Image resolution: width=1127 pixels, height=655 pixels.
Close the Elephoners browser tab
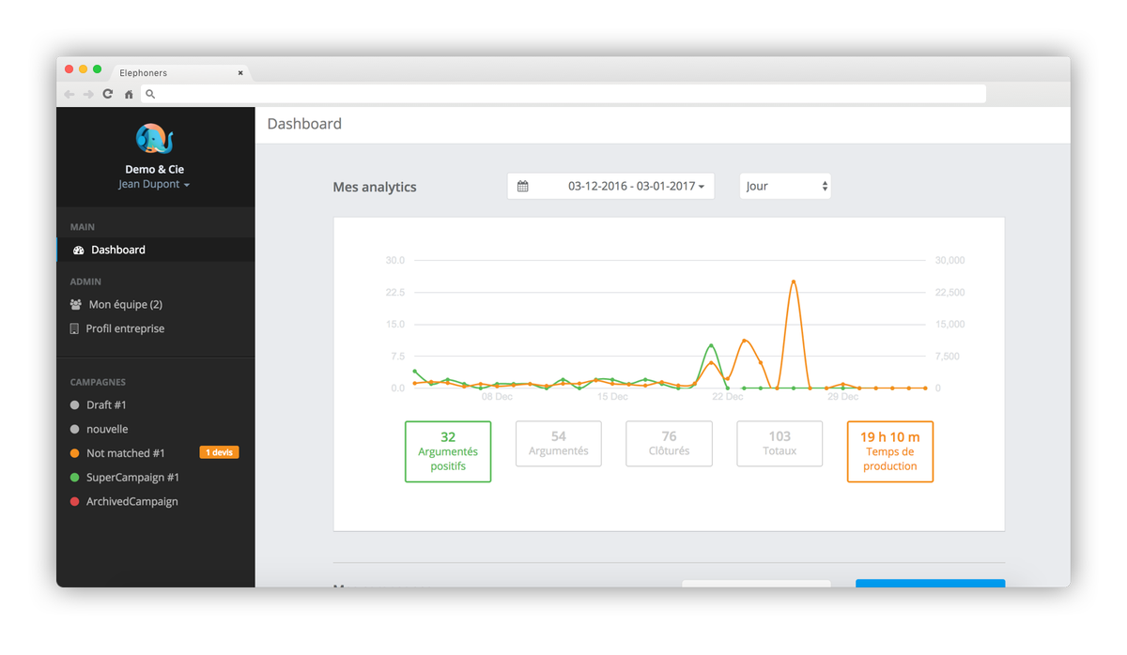pyautogui.click(x=240, y=72)
